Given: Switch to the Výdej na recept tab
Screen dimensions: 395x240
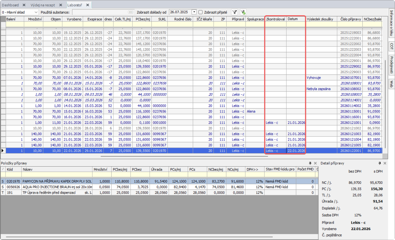Looking at the screenshot, I should pos(43,5).
